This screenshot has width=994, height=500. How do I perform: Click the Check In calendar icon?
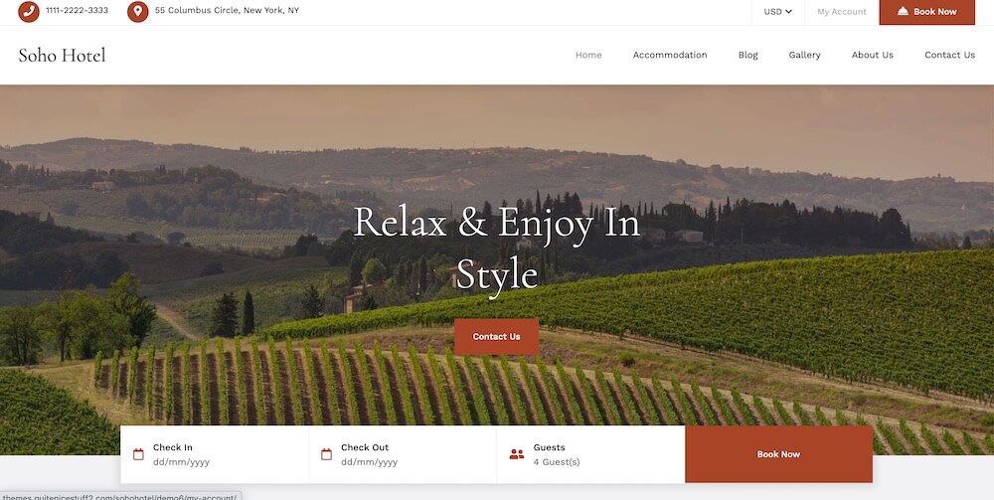point(138,454)
